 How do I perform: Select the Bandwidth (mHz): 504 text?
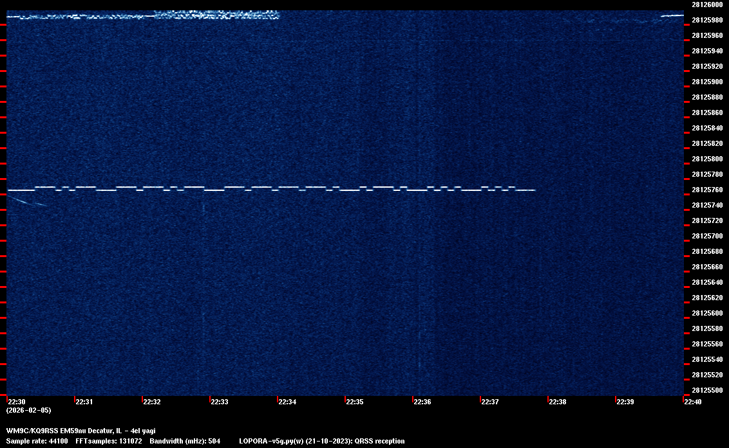(185, 441)
